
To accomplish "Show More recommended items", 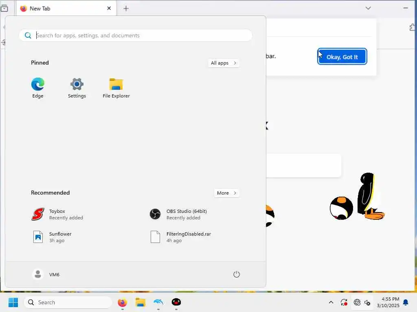I will click(x=226, y=193).
